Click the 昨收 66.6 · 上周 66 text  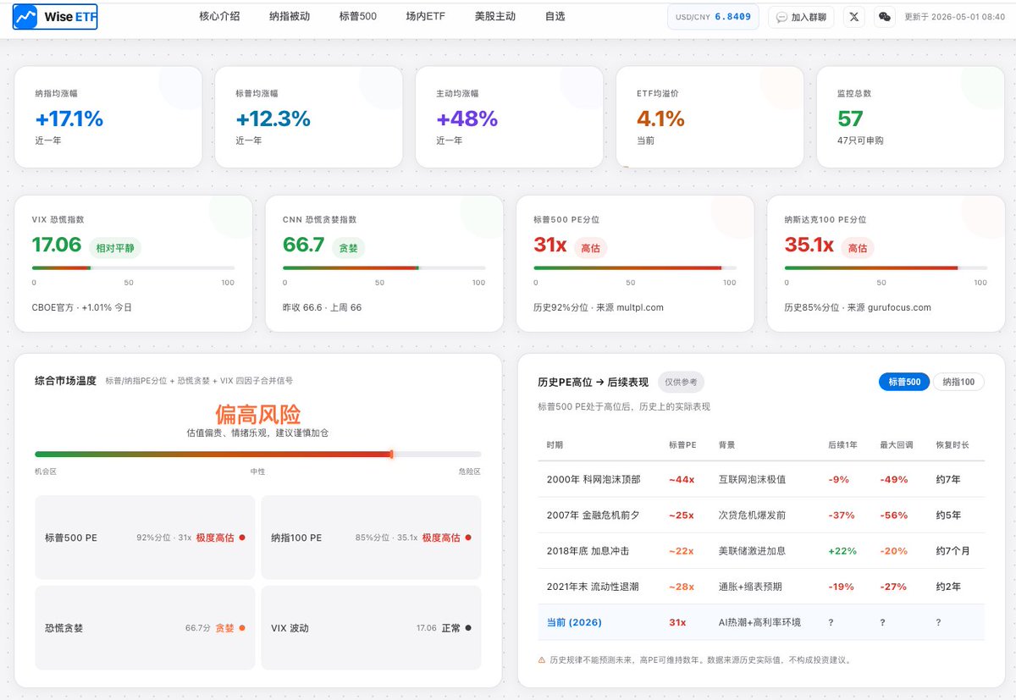pyautogui.click(x=323, y=307)
